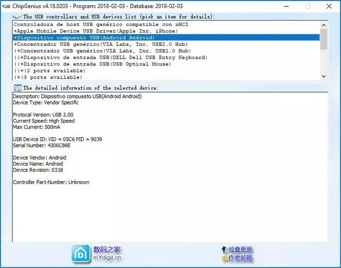Select the xHCI host controller entry
This screenshot has width=341, height=268.
click(x=101, y=24)
